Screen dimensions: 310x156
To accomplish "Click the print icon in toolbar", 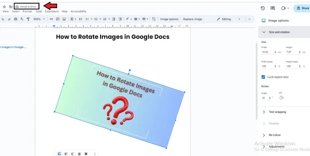I will [15, 19].
